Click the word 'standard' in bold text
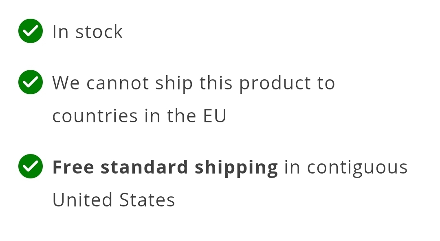The width and height of the screenshot is (440, 241). [144, 167]
